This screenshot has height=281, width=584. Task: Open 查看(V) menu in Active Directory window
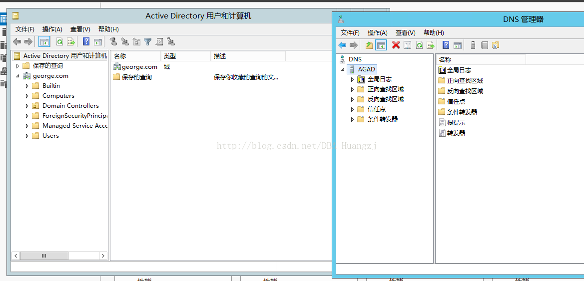[80, 29]
